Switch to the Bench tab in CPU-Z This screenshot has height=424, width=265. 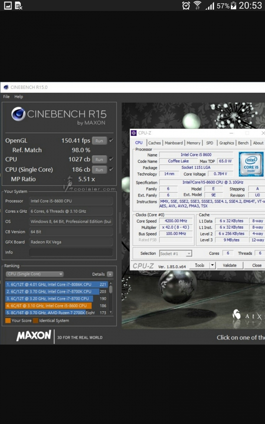pyautogui.click(x=243, y=143)
